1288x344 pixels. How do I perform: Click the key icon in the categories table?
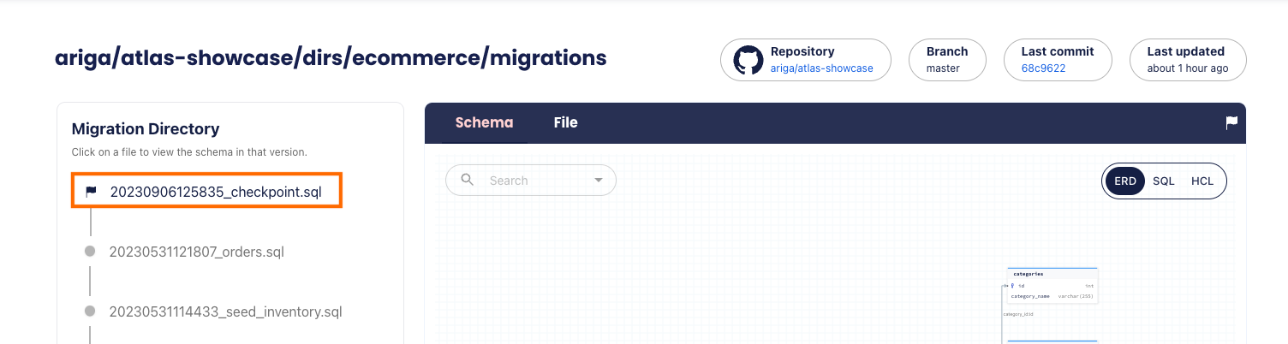click(1013, 286)
